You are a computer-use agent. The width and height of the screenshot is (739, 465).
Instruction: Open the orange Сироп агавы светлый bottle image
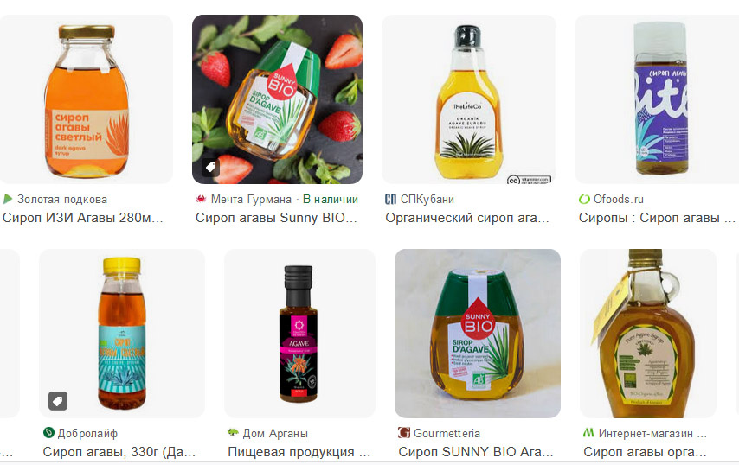[x=87, y=99]
